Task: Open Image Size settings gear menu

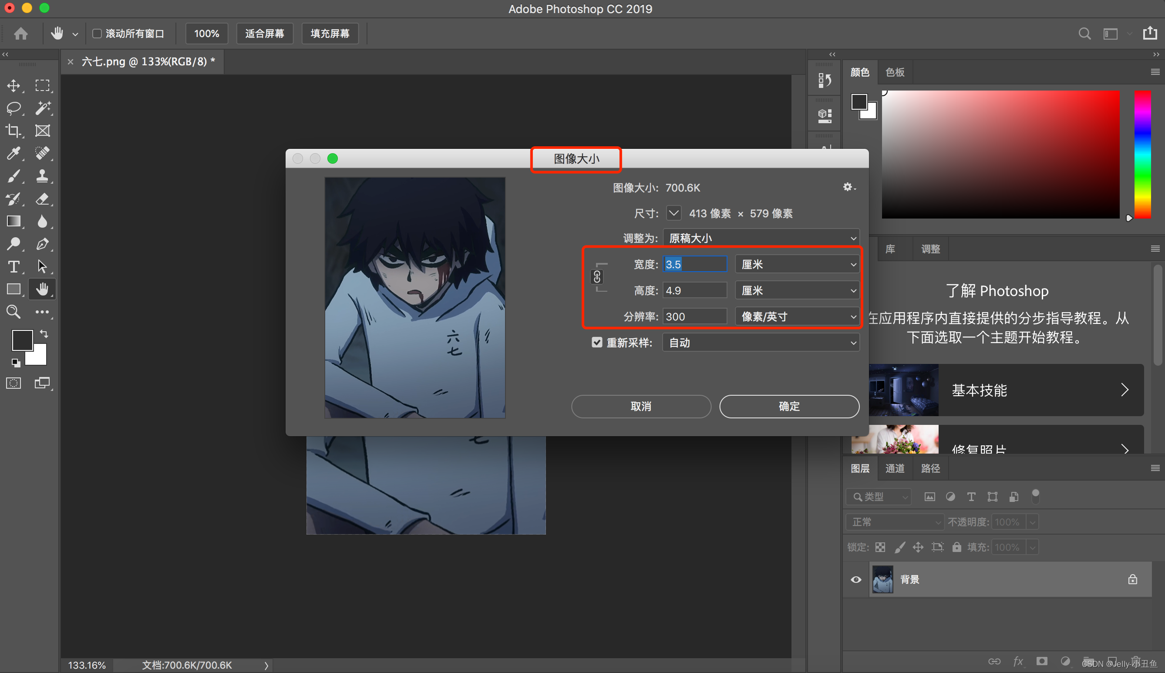Action: point(848,187)
